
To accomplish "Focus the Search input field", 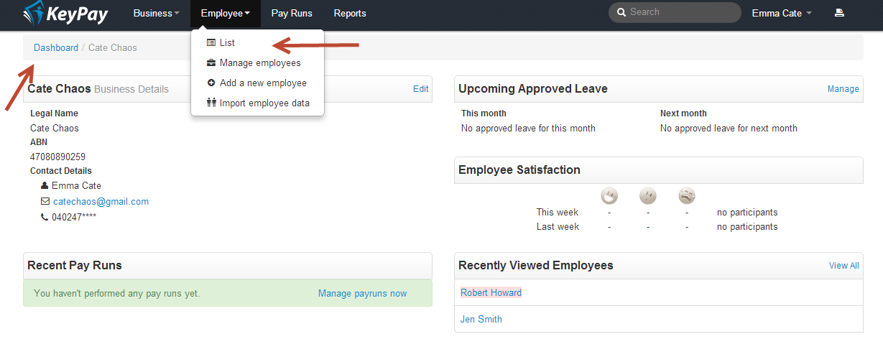I will click(680, 12).
